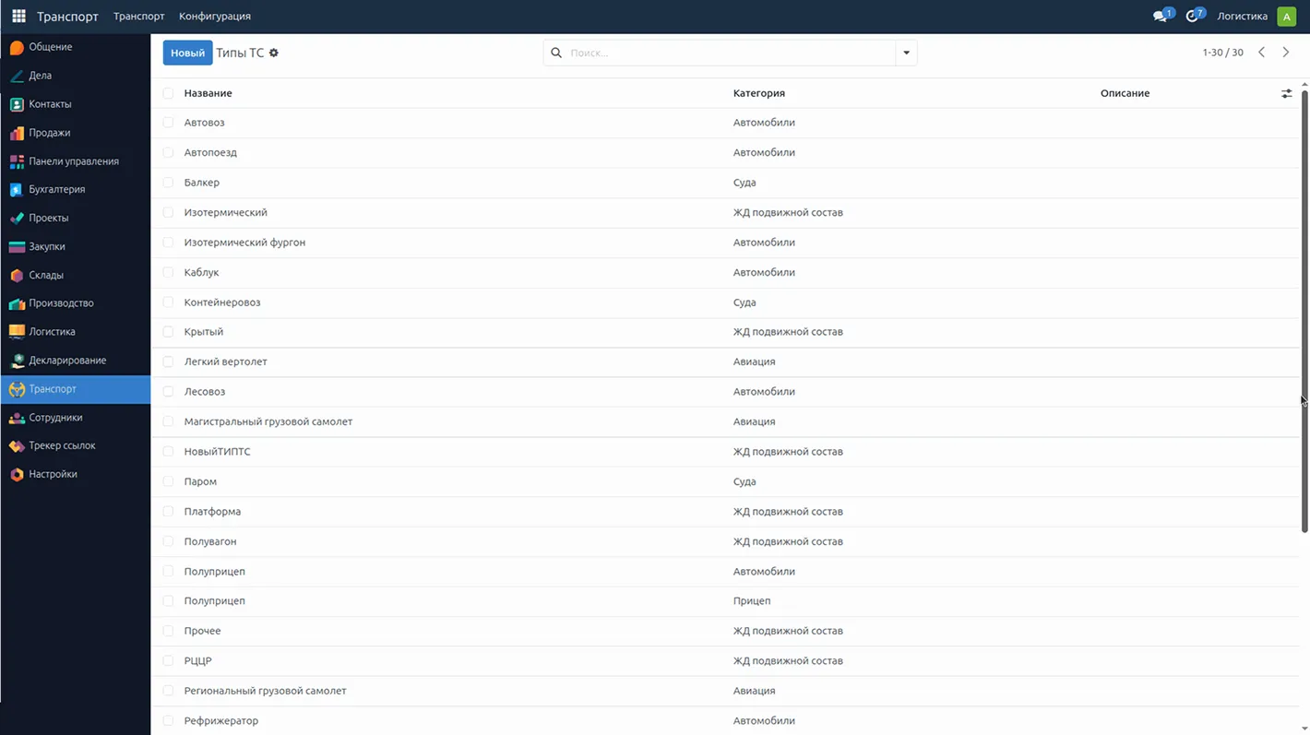
Task: Open the Панели управления sidebar icon
Action: tap(17, 161)
